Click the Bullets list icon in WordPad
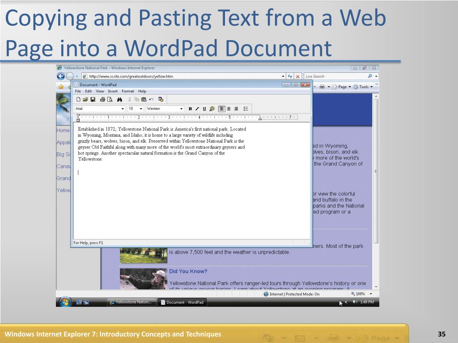Screen dimensions: 458x343 (246, 109)
